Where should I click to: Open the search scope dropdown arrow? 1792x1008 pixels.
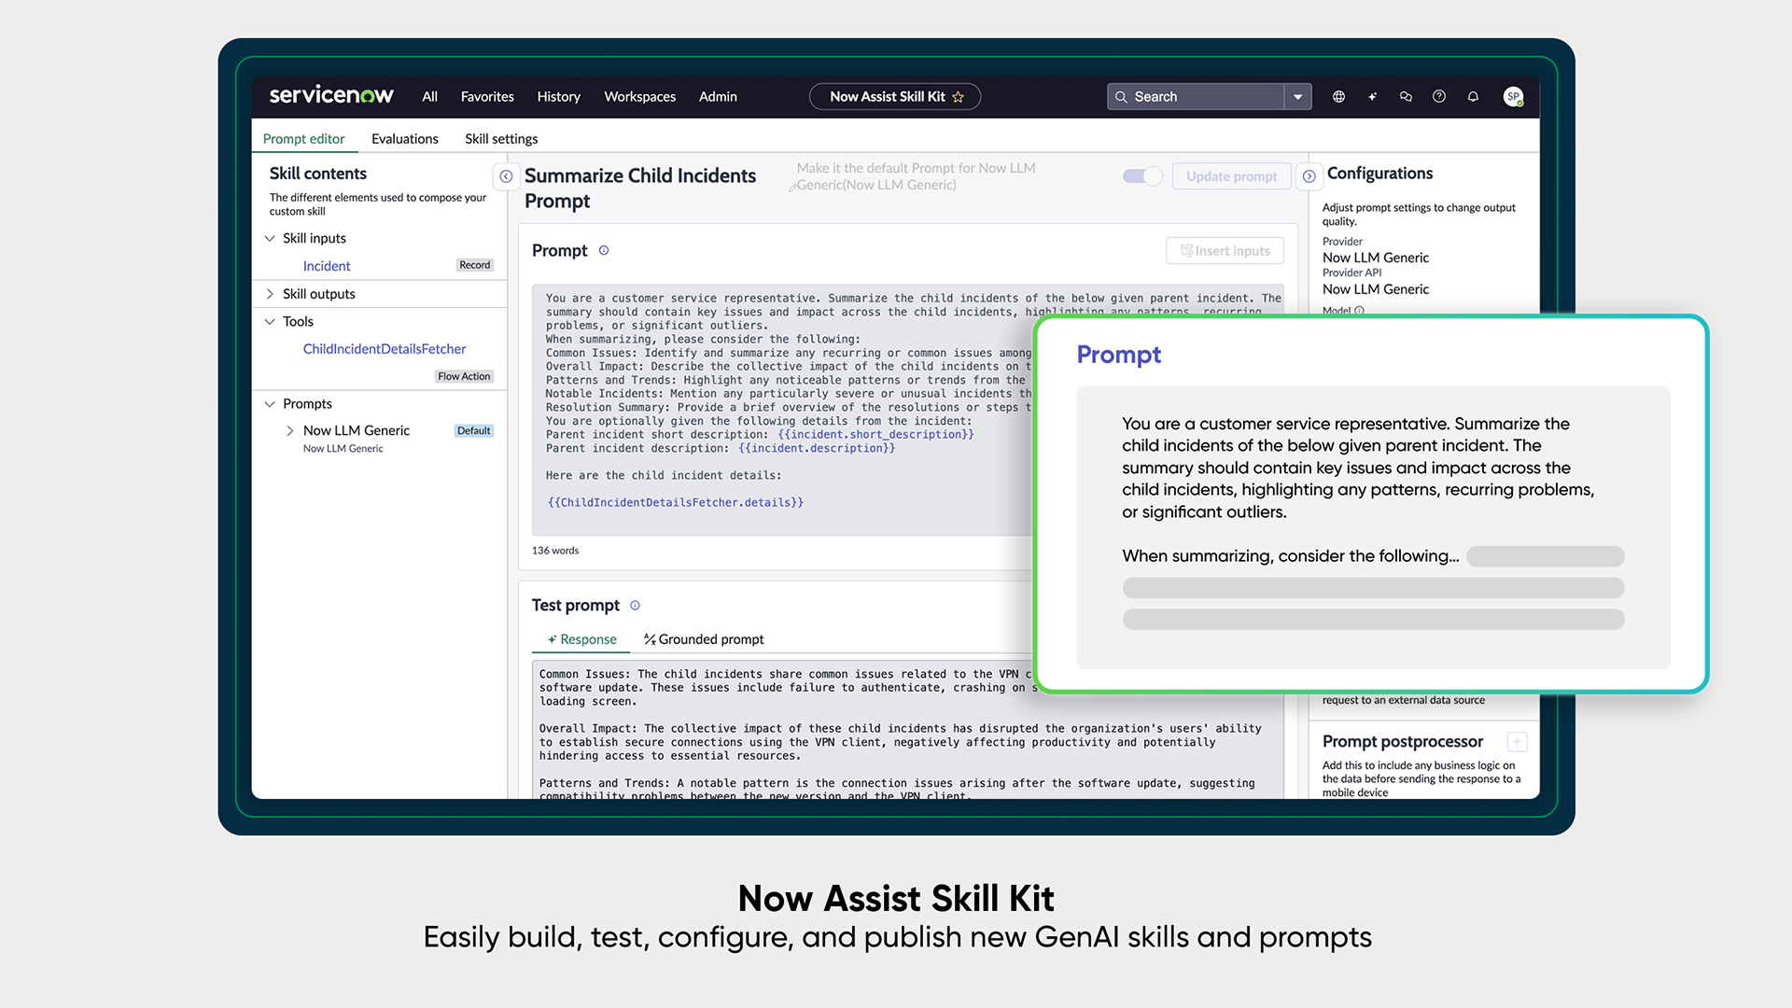[1297, 97]
